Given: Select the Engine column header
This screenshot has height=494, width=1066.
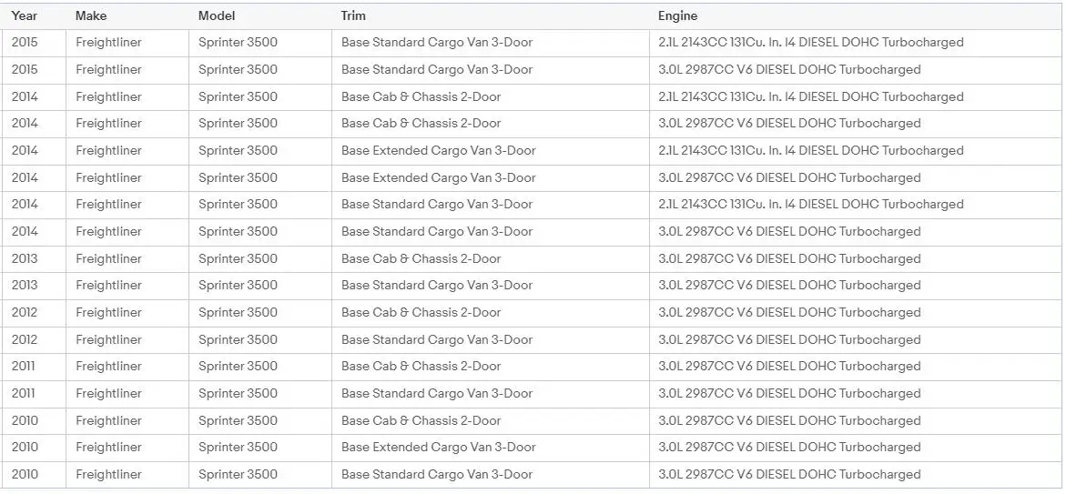Looking at the screenshot, I should (x=678, y=15).
